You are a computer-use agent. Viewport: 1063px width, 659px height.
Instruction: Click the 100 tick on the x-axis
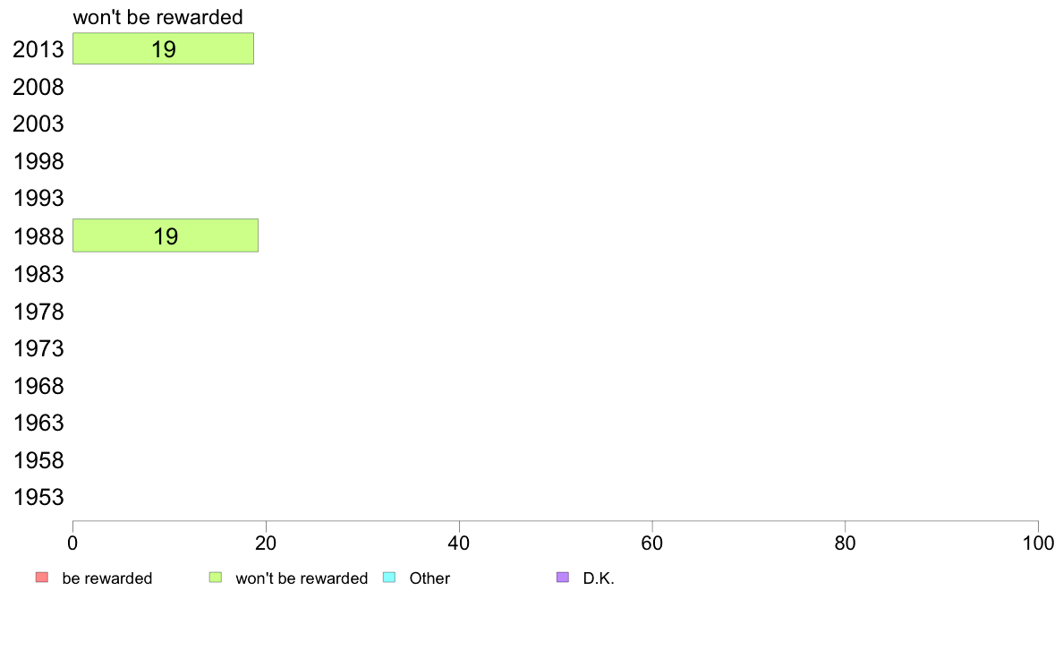1038,543
